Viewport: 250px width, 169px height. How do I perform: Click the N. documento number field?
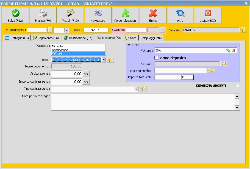coord(37,30)
